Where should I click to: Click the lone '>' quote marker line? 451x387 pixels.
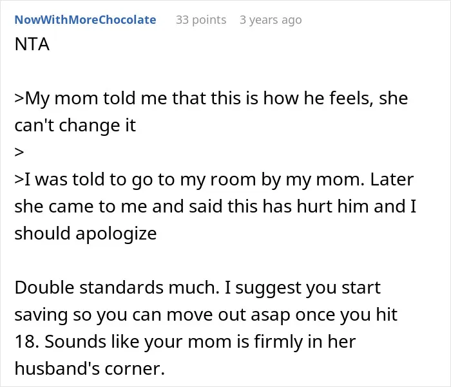pos(19,152)
